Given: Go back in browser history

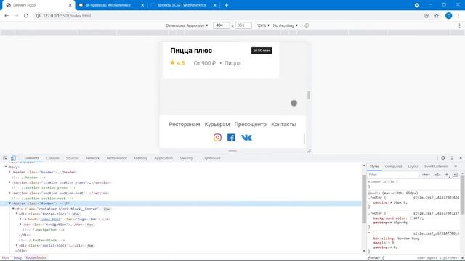Looking at the screenshot, I should tap(7, 16).
